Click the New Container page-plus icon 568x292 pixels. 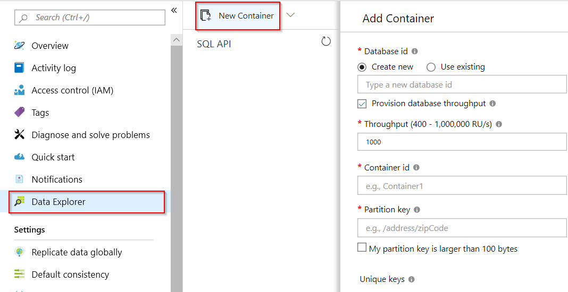(x=206, y=15)
